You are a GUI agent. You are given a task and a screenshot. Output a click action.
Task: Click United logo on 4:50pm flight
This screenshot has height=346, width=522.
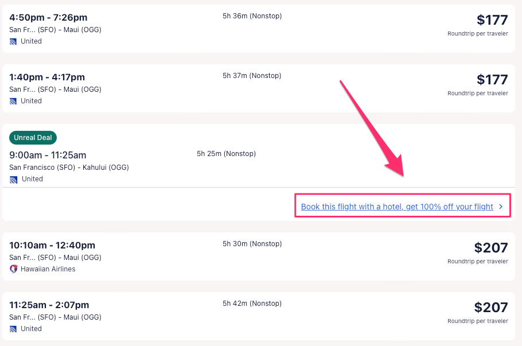(13, 41)
